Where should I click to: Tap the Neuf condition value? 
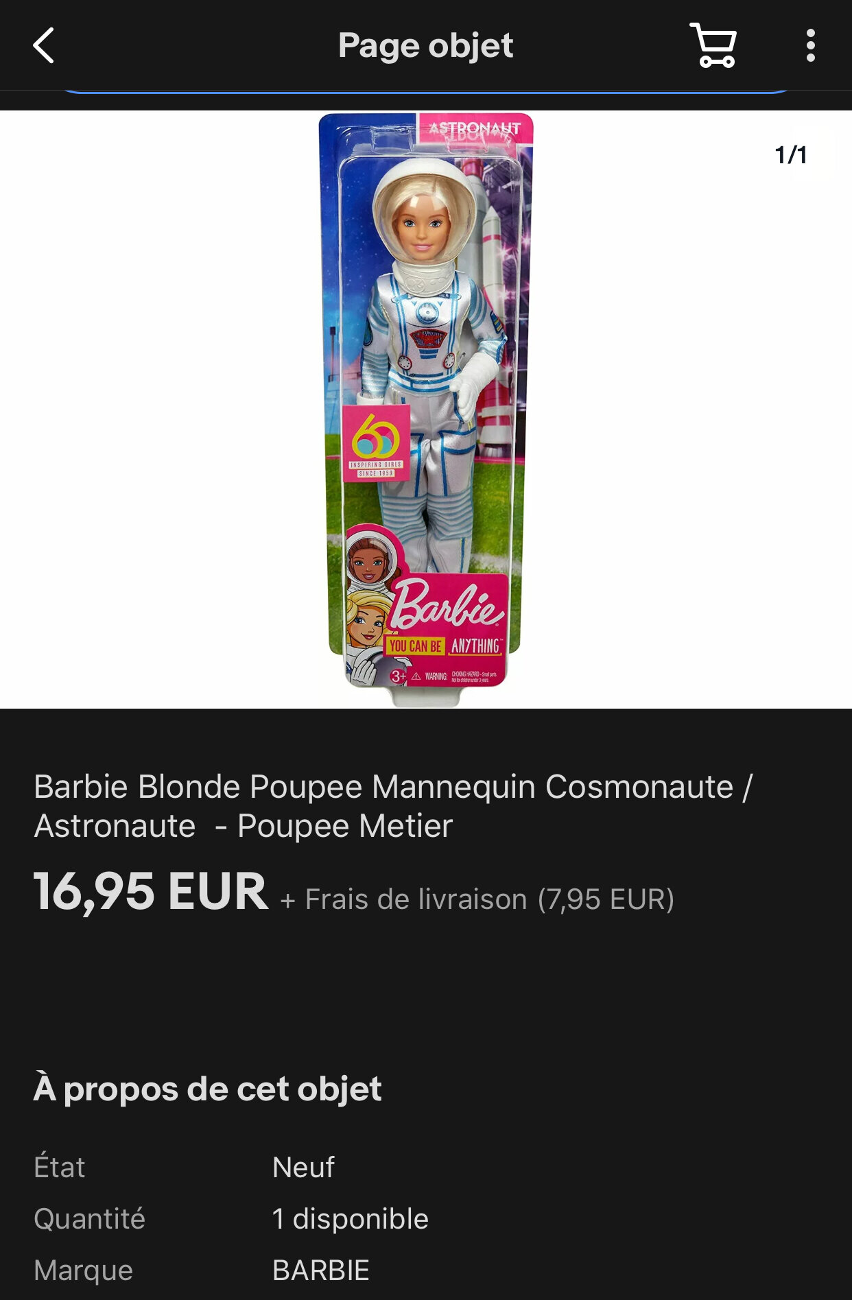(x=303, y=1167)
